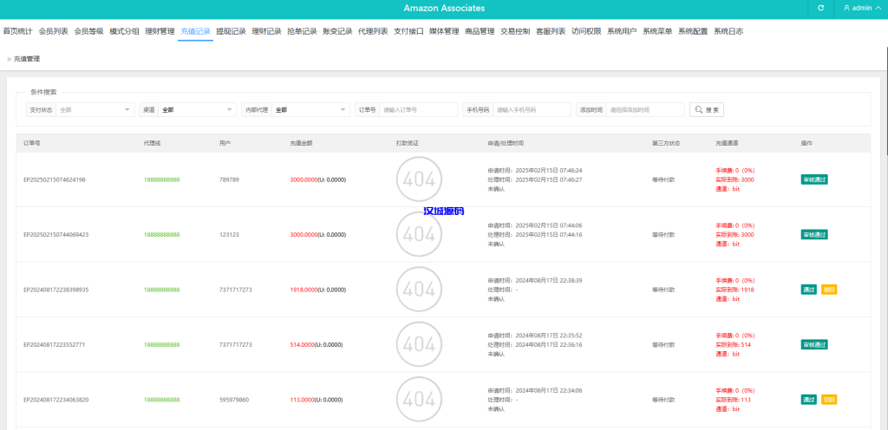Open the 提现记录 withdrawal records tab

point(231,31)
